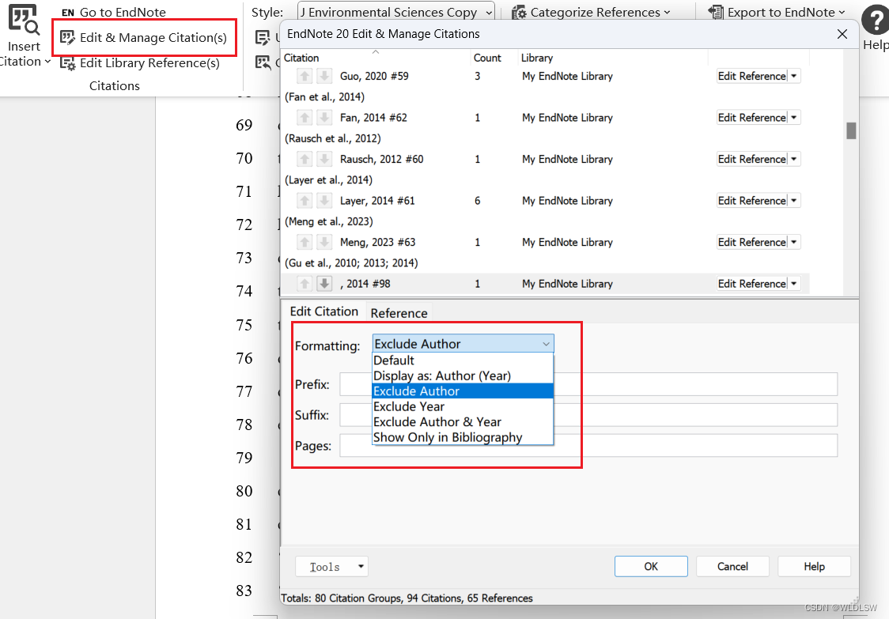Expand Export to EndNote menu
Image resolution: width=889 pixels, height=619 pixels.
pos(777,12)
